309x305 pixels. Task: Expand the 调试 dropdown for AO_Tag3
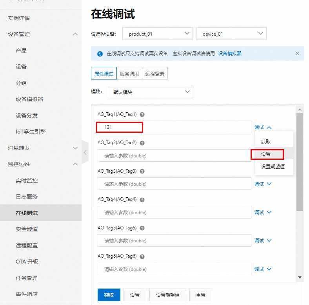[x=263, y=184]
